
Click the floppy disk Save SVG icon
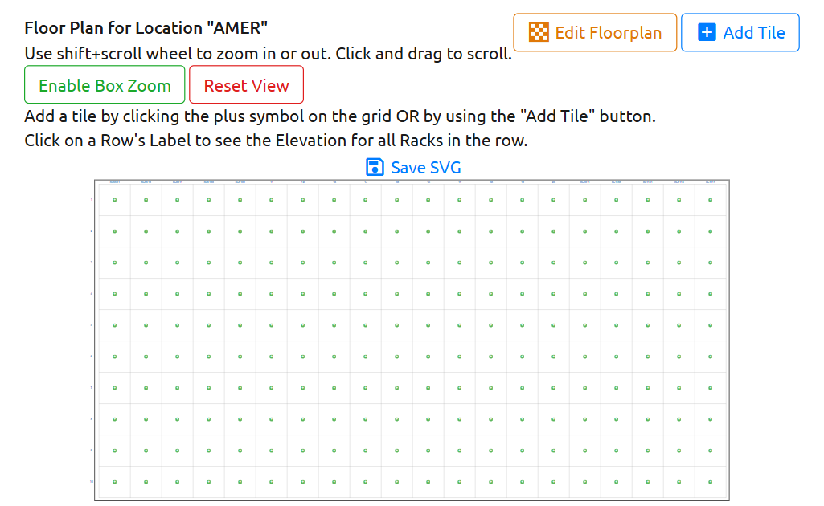[374, 167]
